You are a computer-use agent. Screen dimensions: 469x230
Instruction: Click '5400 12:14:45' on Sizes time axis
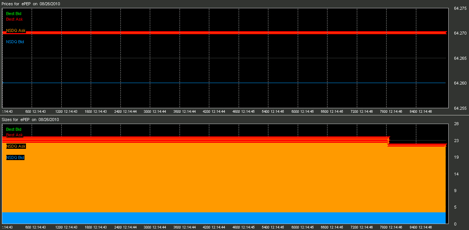point(273,227)
